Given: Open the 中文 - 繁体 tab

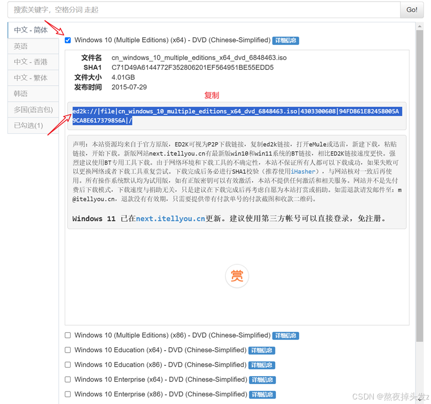Looking at the screenshot, I should (x=33, y=78).
